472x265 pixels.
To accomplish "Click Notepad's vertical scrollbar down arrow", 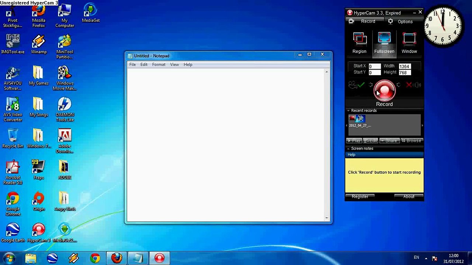I will pos(326,218).
